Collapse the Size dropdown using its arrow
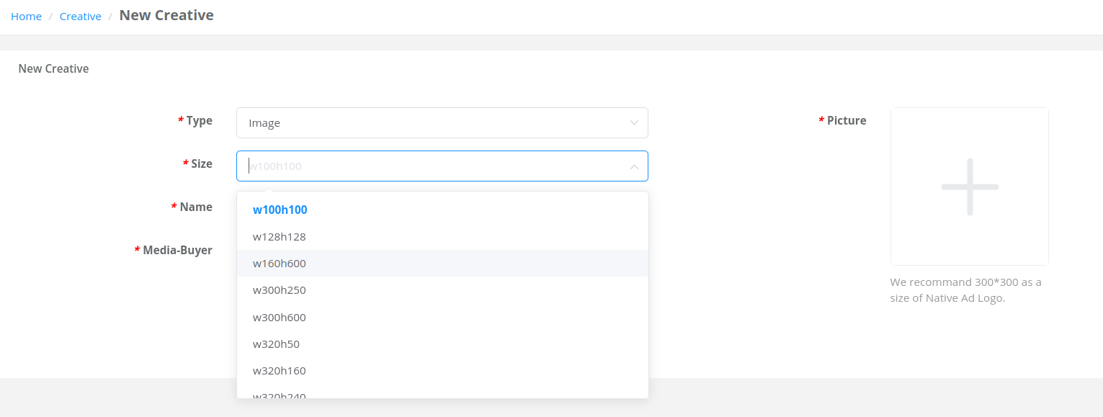 (634, 166)
